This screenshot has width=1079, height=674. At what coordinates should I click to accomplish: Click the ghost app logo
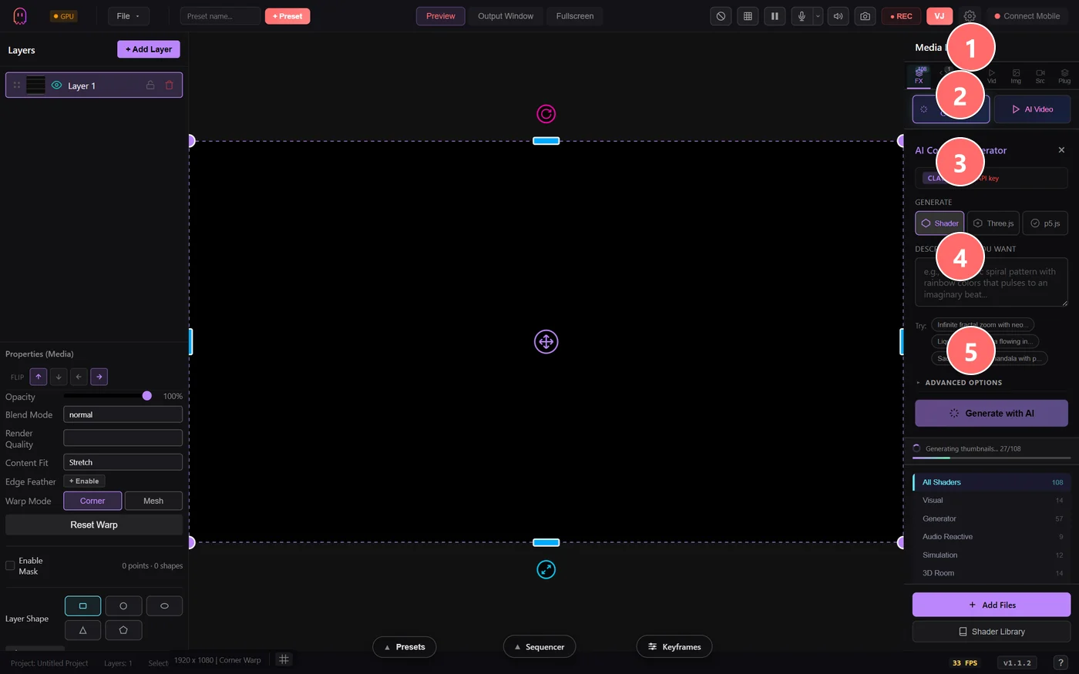(x=20, y=16)
